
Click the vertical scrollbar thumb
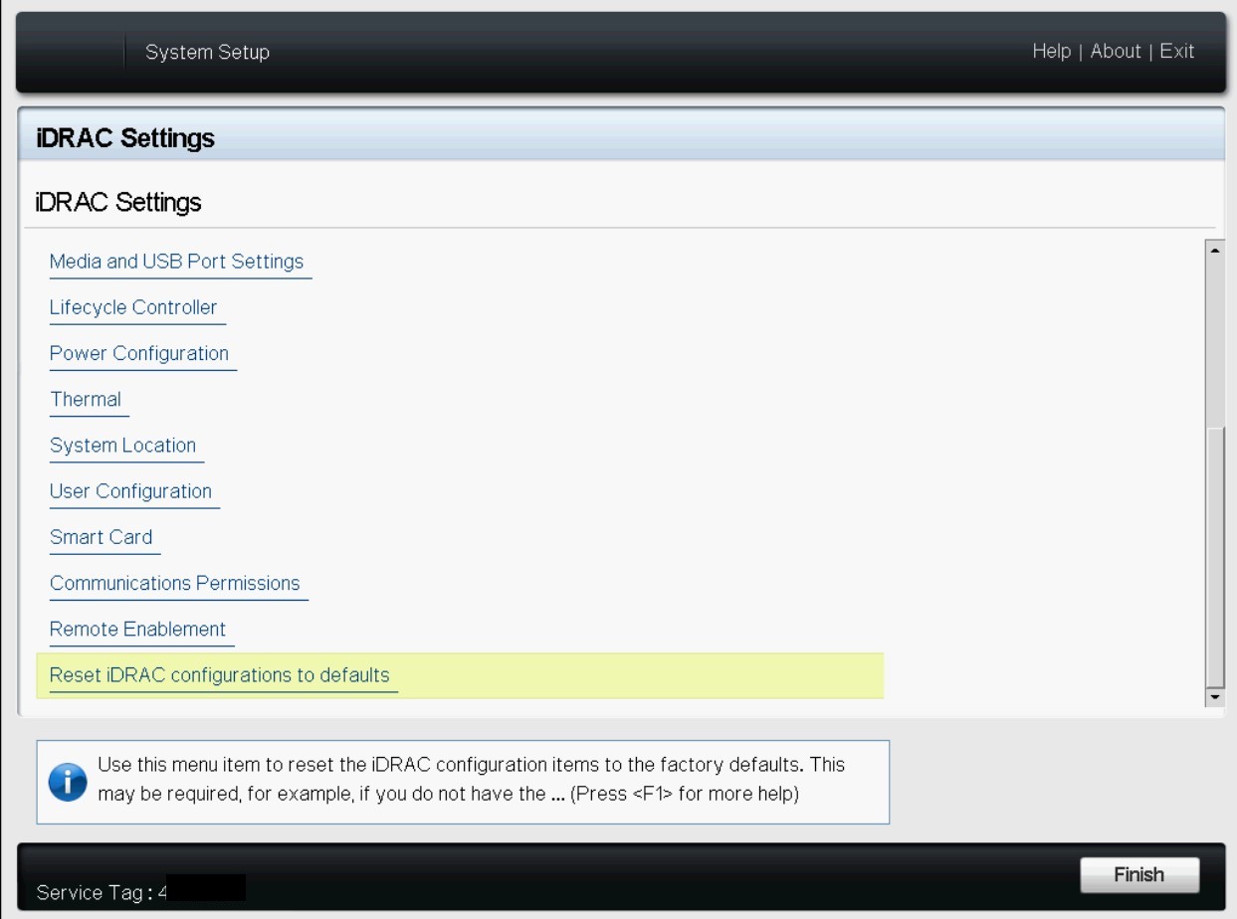point(1214,556)
